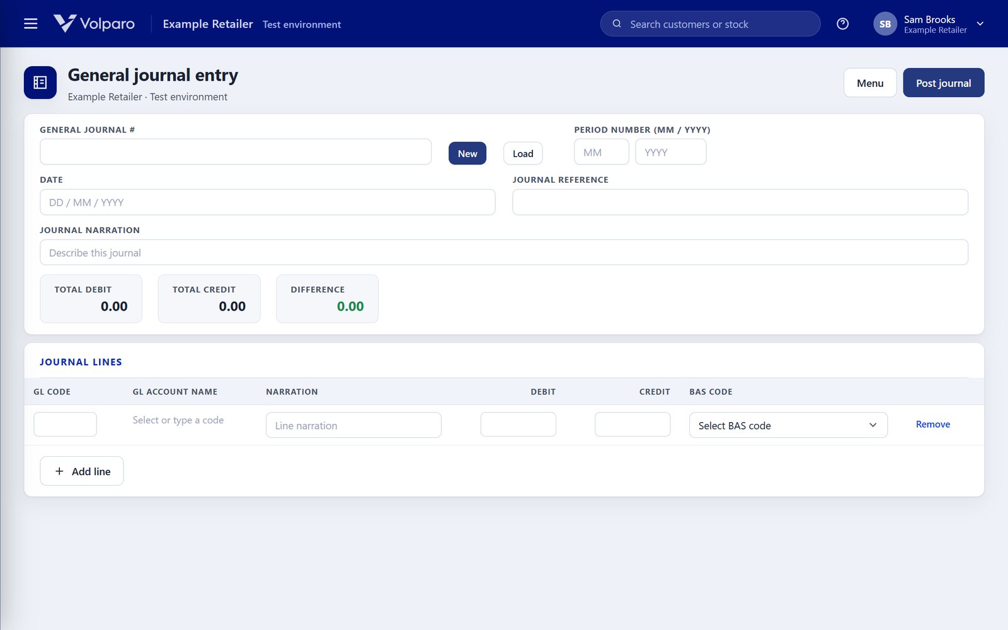Image resolution: width=1008 pixels, height=630 pixels.
Task: Click the Example Retailer header title
Action: [x=208, y=24]
